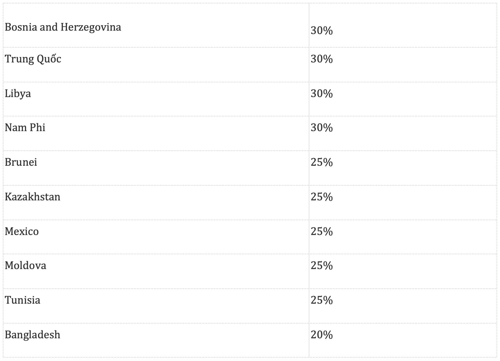Select Trung Quốc's 30% rate cell
Screen dimensions: 500x361
322,59
